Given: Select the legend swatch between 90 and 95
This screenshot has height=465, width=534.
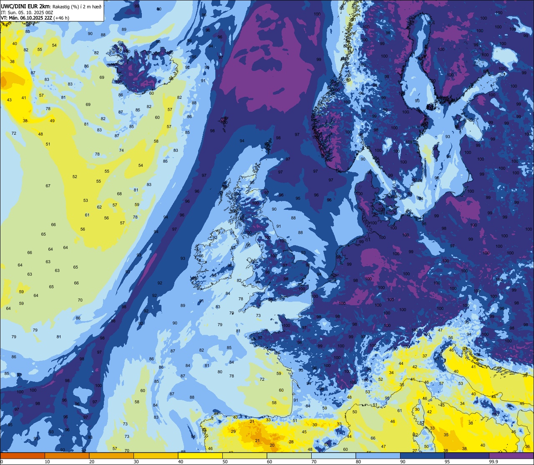Looking at the screenshot, I should tap(422, 455).
